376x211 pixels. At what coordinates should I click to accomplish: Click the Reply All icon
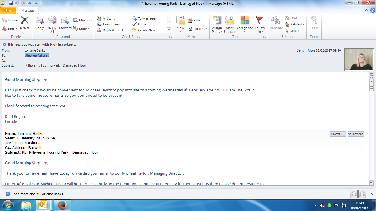52,23
